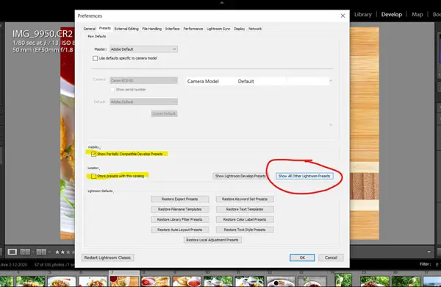Select filmstrip thumbnail number 10
The width and height of the screenshot is (441, 287).
pos(218,281)
